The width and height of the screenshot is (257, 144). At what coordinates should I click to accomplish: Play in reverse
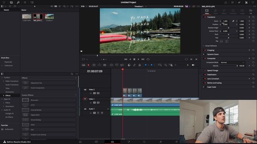click(130, 59)
